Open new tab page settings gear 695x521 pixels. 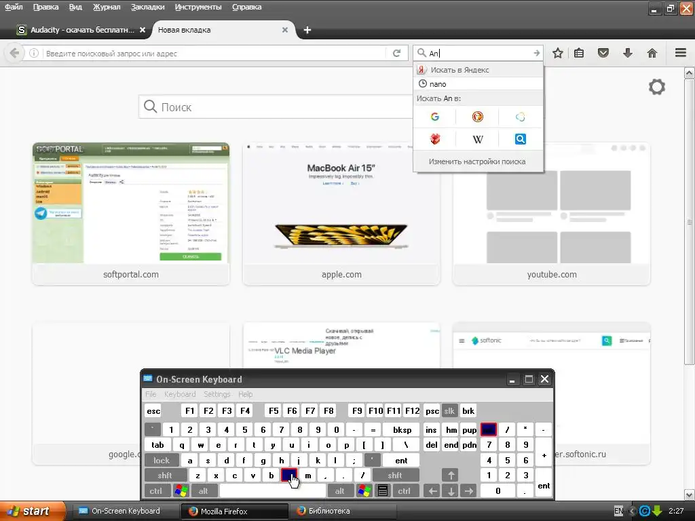tap(657, 86)
